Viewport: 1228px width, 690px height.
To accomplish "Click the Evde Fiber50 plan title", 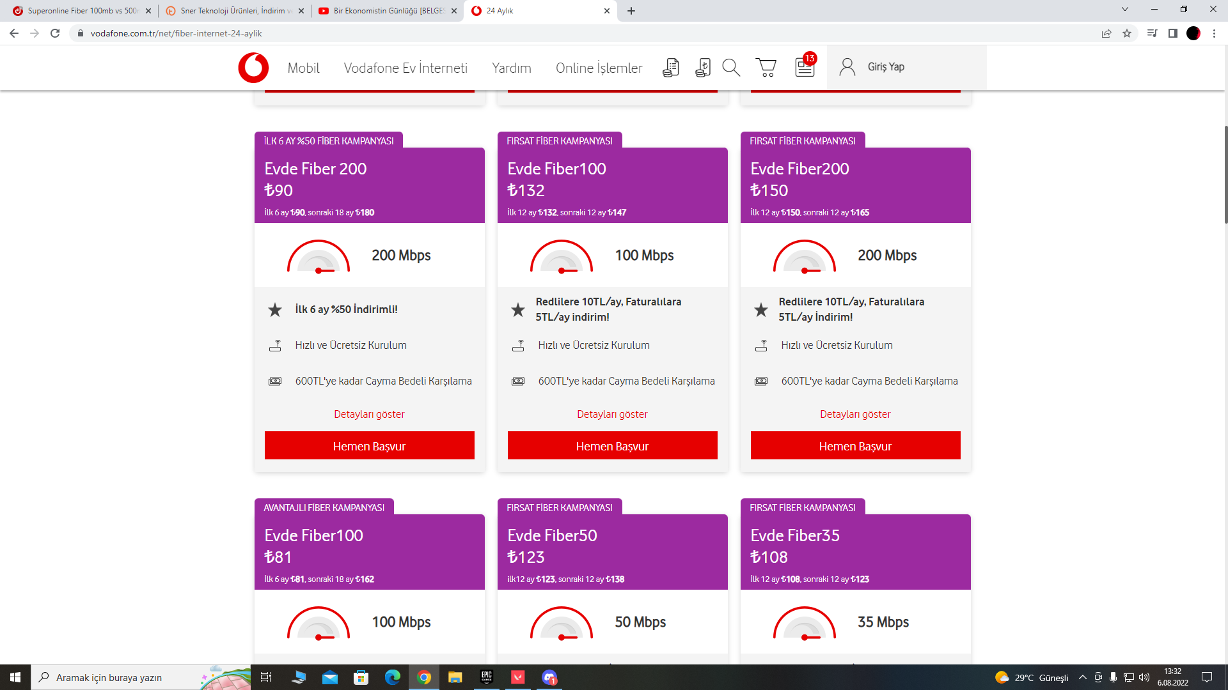I will click(552, 535).
